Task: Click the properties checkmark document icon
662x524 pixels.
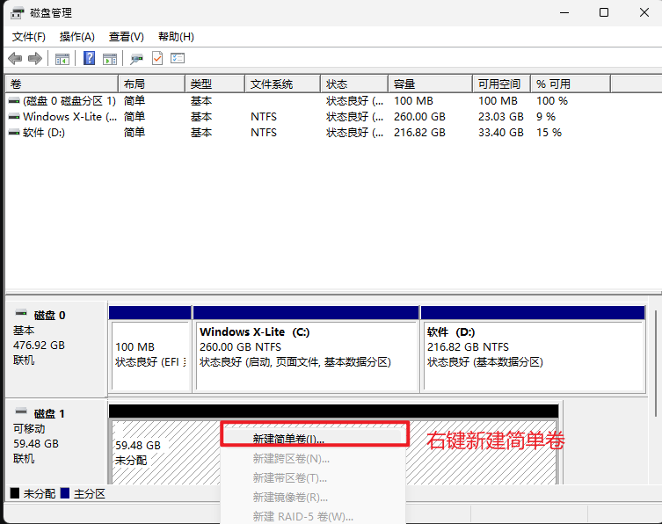Action: (x=157, y=58)
